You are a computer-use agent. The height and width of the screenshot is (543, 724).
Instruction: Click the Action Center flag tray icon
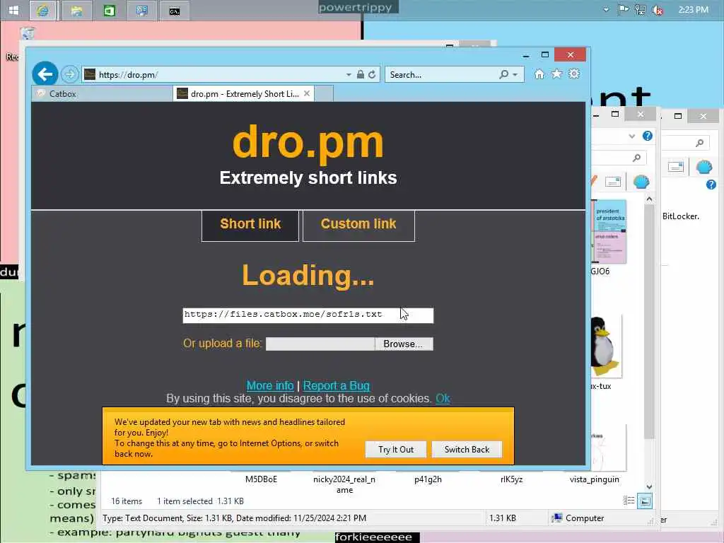(624, 10)
